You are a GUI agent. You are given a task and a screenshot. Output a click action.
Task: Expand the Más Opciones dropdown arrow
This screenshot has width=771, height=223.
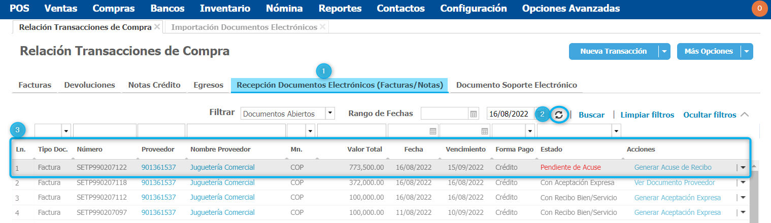pyautogui.click(x=746, y=51)
